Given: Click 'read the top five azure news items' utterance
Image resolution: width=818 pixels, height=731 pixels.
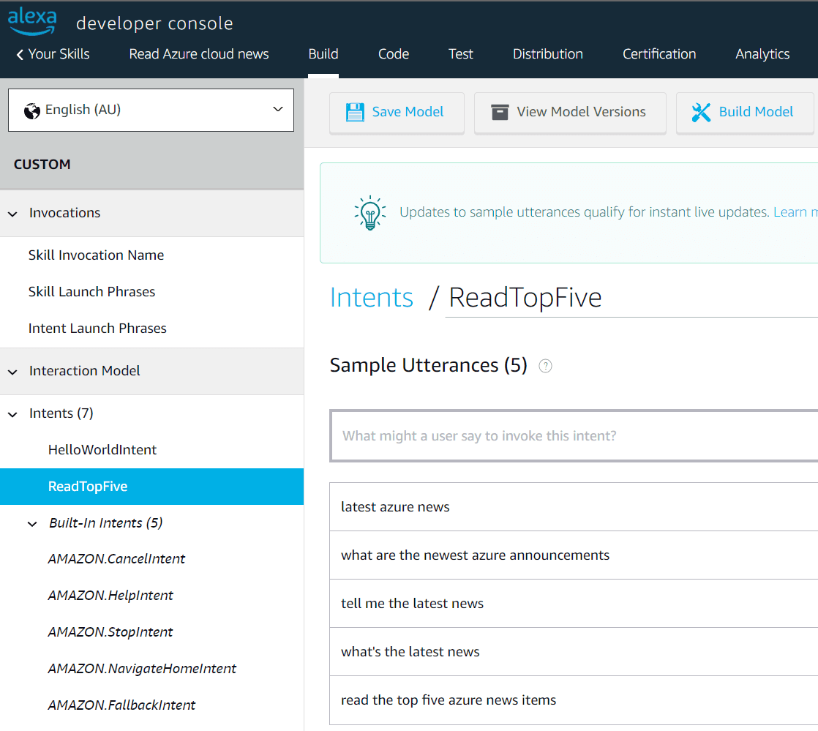Looking at the screenshot, I should pos(574,700).
